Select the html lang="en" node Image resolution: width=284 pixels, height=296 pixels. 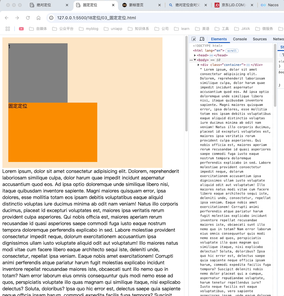pos(208,51)
